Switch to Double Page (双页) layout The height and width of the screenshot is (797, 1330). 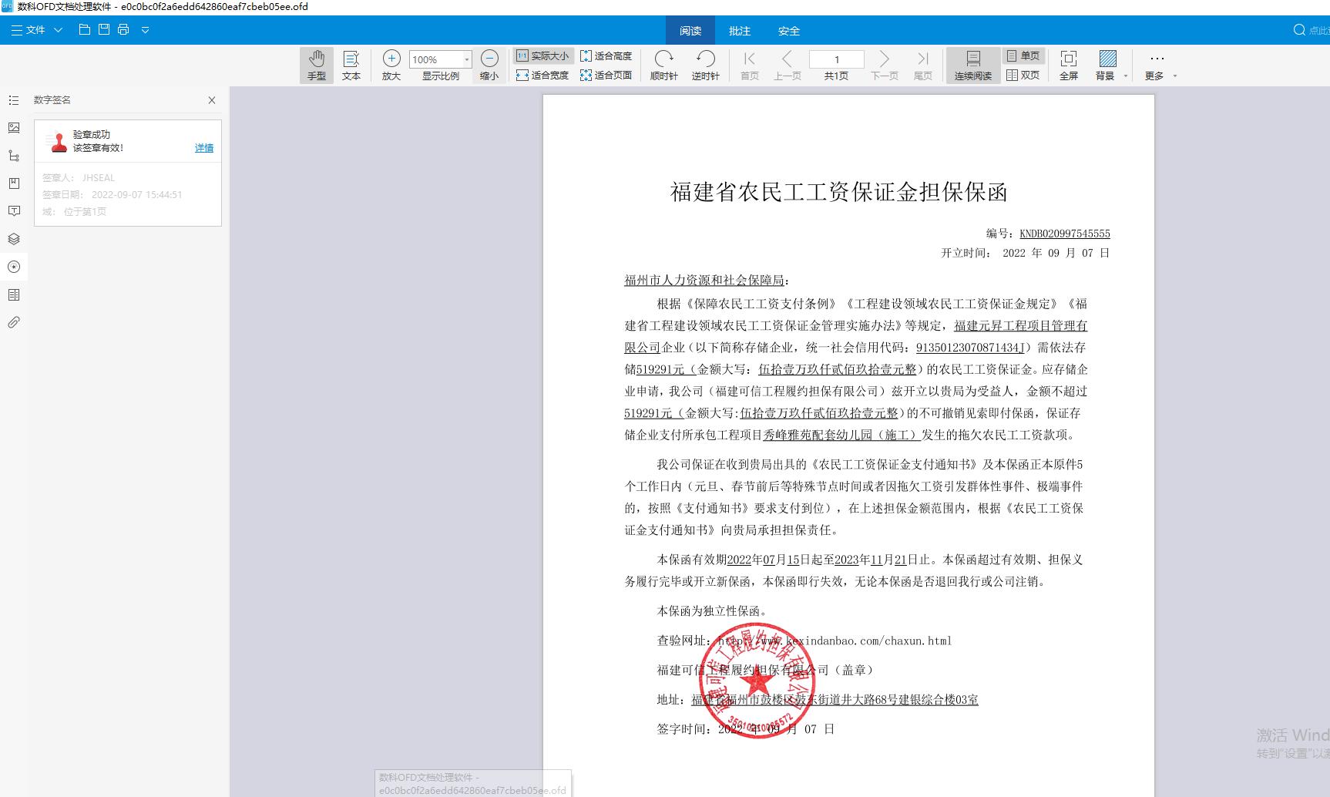[x=1023, y=75]
